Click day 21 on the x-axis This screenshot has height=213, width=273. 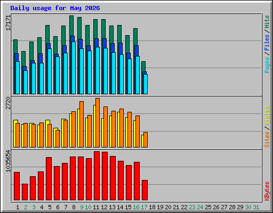(176, 207)
